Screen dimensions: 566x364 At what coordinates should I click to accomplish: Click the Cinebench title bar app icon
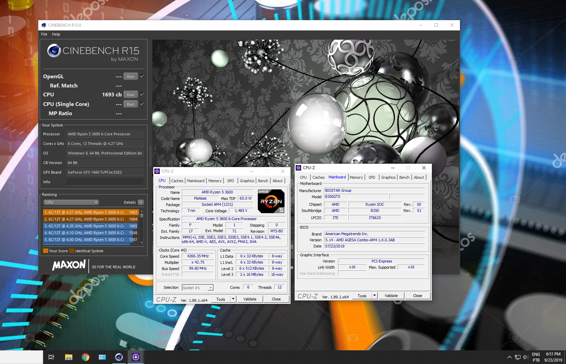click(44, 25)
